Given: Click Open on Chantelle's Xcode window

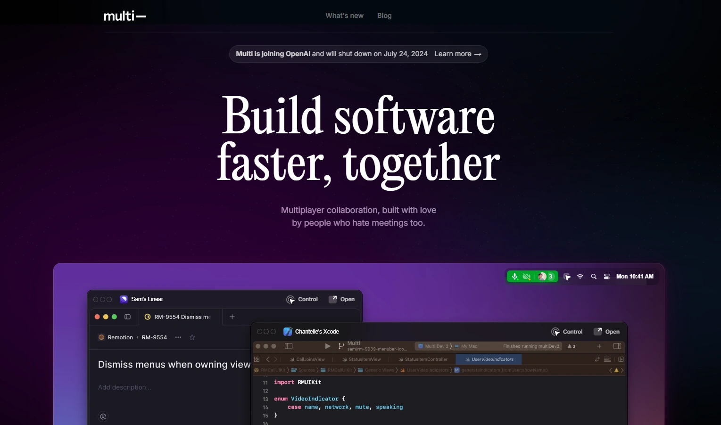Looking at the screenshot, I should tap(607, 332).
